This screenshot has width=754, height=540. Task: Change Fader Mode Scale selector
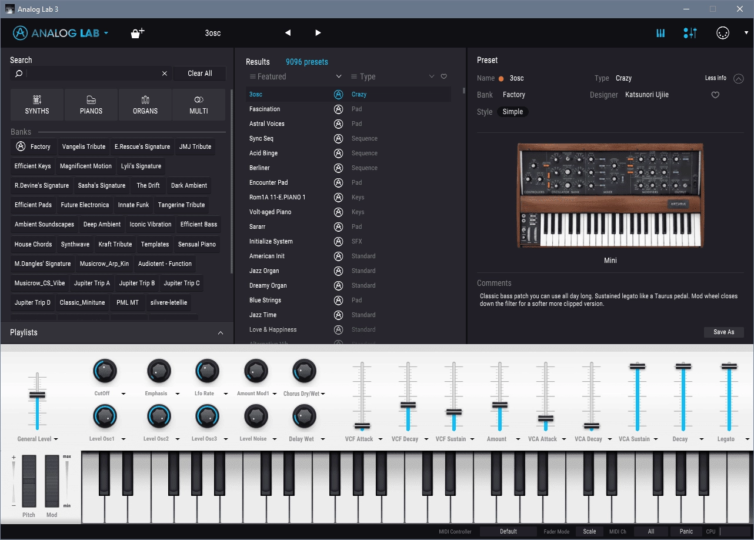(x=589, y=531)
